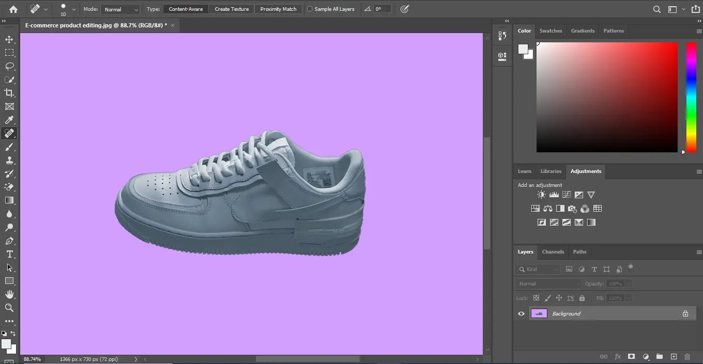Expand the Kind filter dropdown in Layers
Screen dimensions: 703x364
tap(556, 269)
